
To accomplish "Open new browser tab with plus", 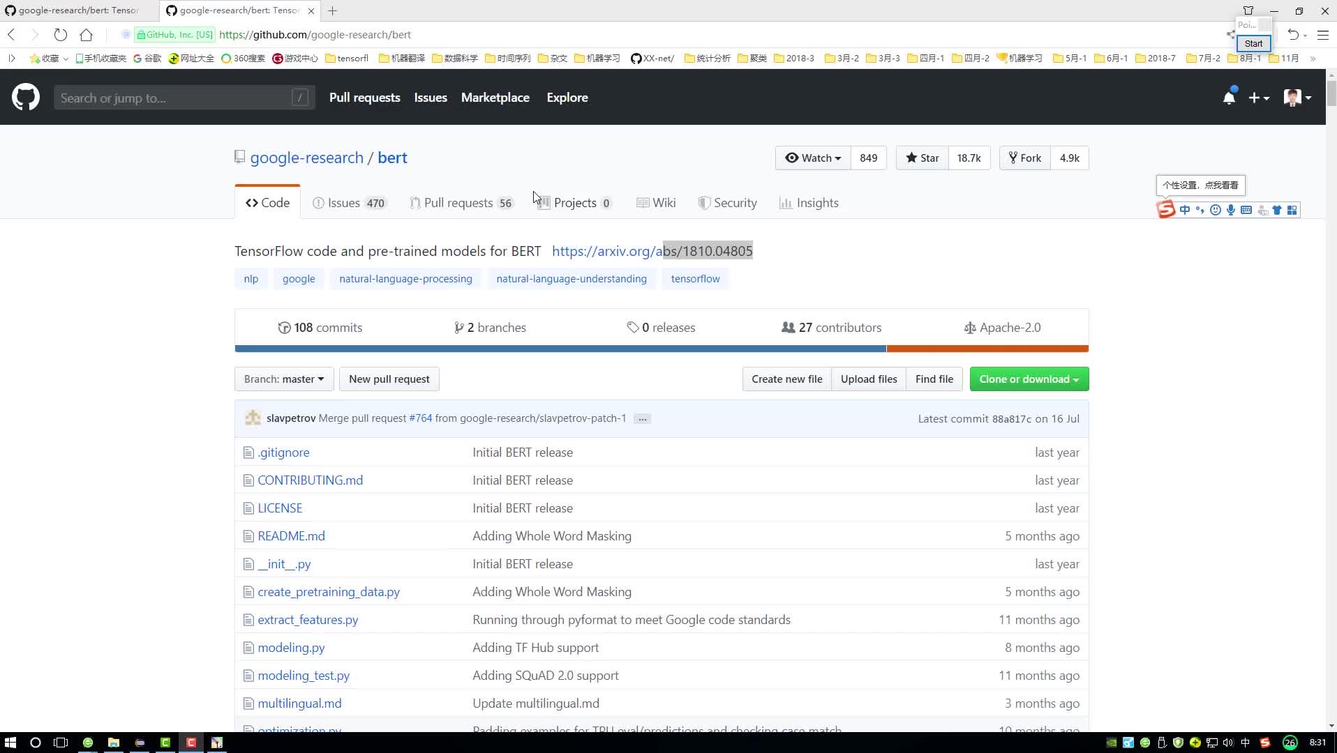I will [333, 10].
